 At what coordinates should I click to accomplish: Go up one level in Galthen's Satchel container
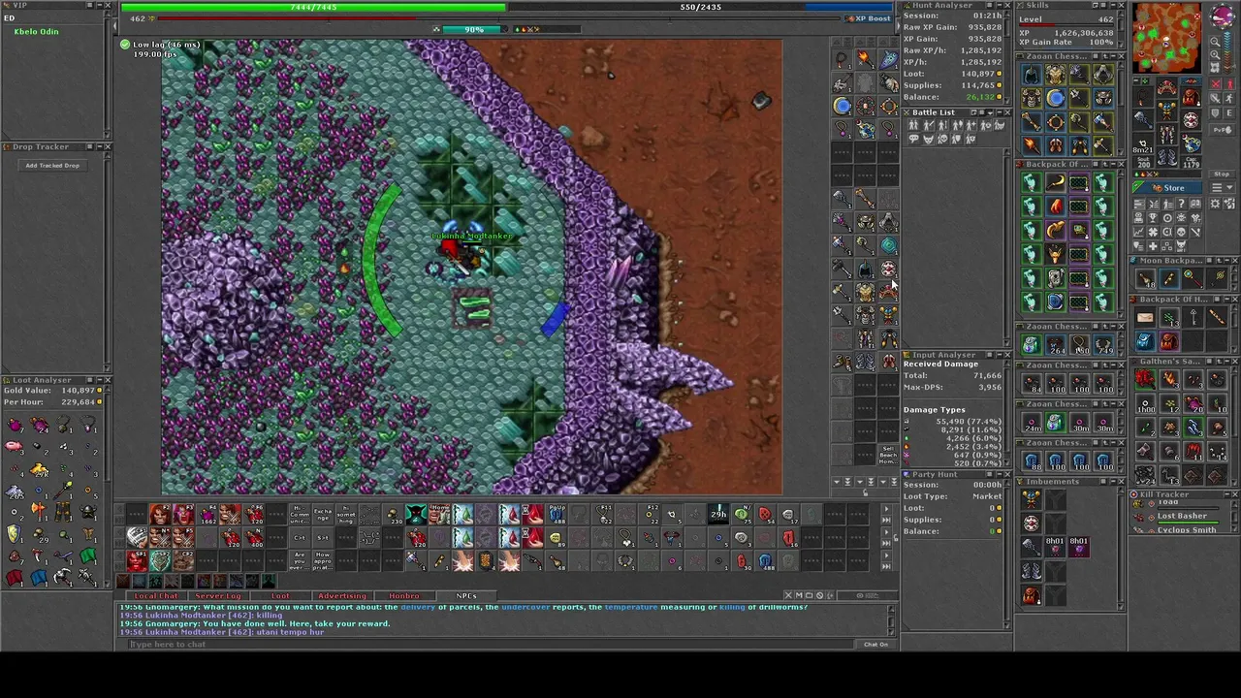pos(1219,361)
